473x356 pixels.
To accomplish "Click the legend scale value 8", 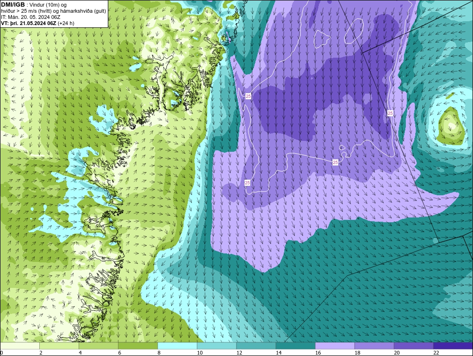I will tap(159, 353).
